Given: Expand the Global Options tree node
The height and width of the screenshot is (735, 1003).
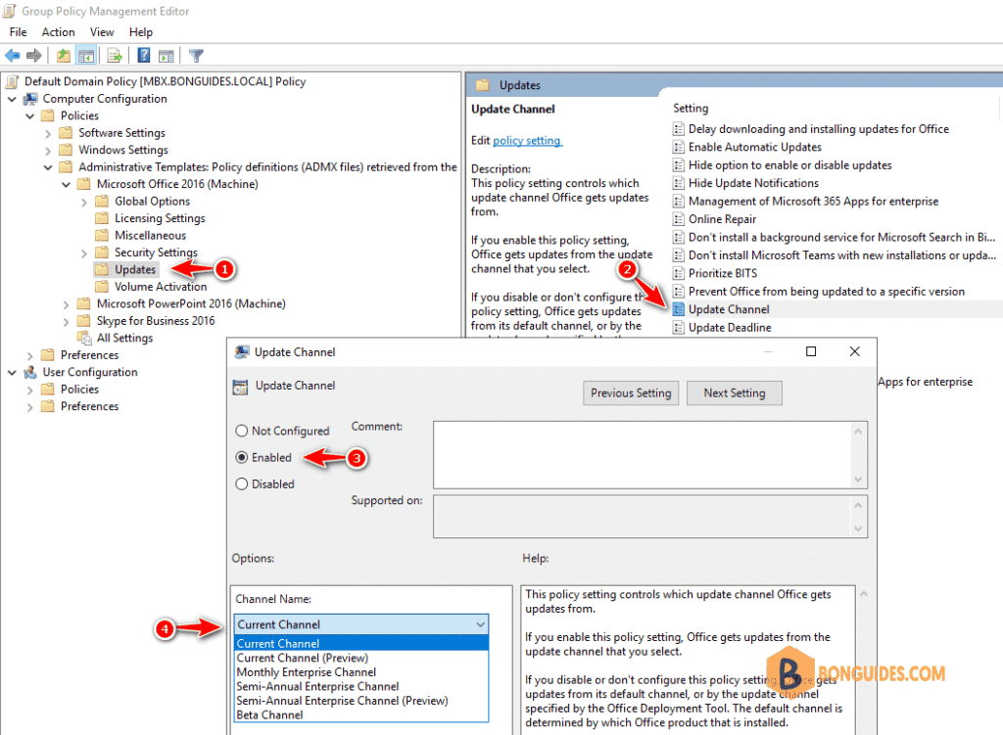Looking at the screenshot, I should 84,202.
